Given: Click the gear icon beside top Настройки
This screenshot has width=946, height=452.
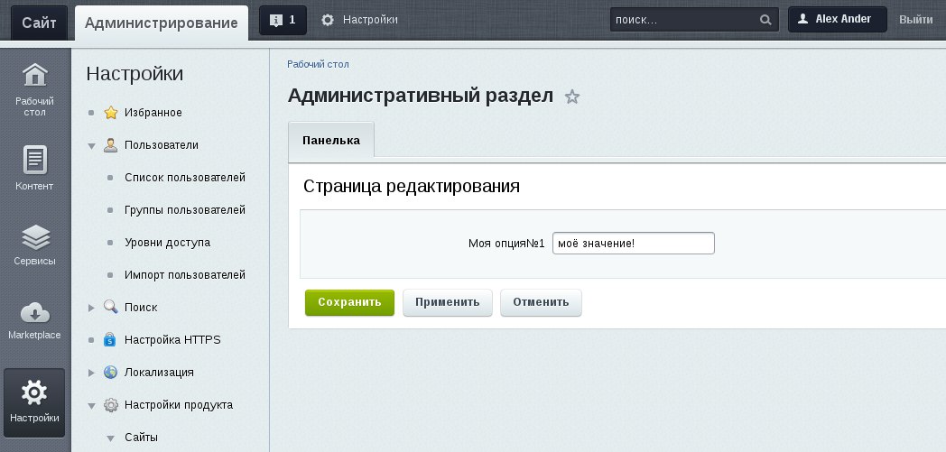Looking at the screenshot, I should point(328,20).
